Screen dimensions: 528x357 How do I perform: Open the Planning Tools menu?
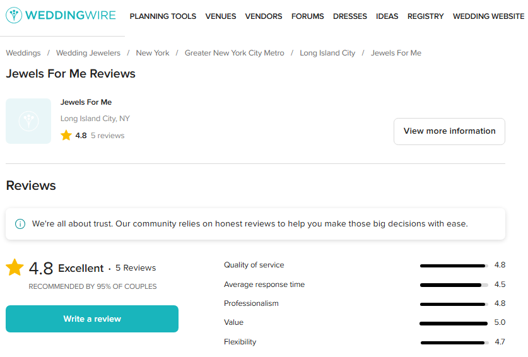tap(163, 16)
